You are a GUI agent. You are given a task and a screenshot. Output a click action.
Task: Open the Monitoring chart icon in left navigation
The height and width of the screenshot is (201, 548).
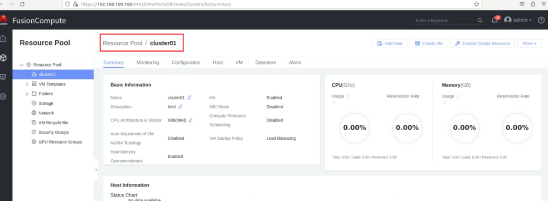pyautogui.click(x=3, y=77)
